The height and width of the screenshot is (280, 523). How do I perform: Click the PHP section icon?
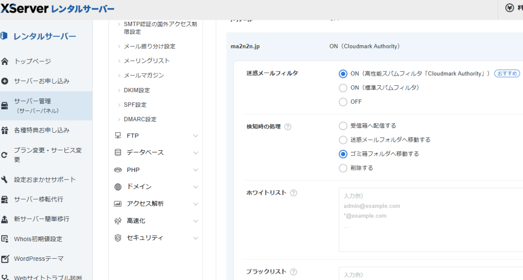coord(118,169)
